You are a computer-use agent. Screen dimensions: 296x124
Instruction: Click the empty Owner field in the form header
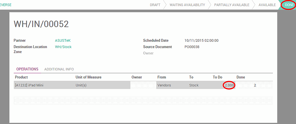click(x=202, y=53)
